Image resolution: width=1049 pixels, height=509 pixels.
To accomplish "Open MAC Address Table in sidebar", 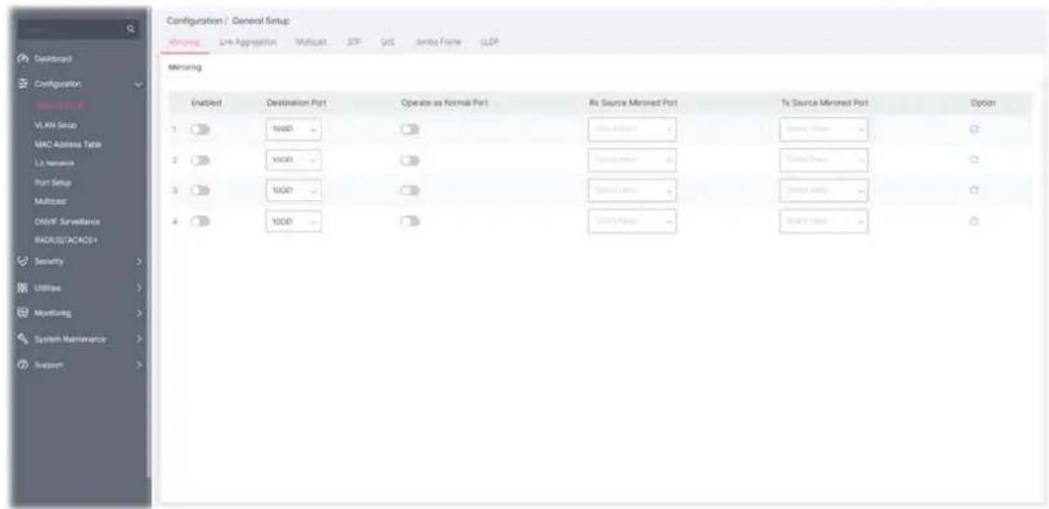I will point(68,144).
